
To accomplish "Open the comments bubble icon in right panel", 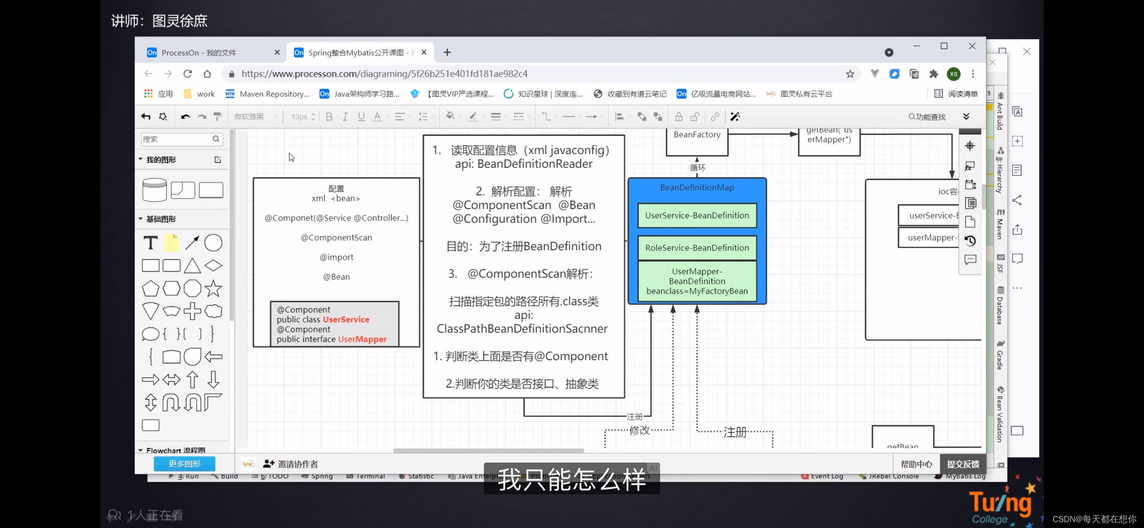I will (970, 260).
